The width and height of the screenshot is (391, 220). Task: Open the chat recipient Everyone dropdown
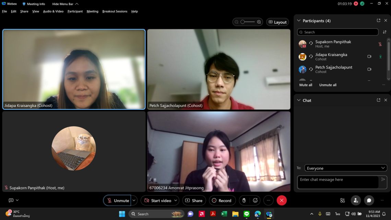(345, 168)
